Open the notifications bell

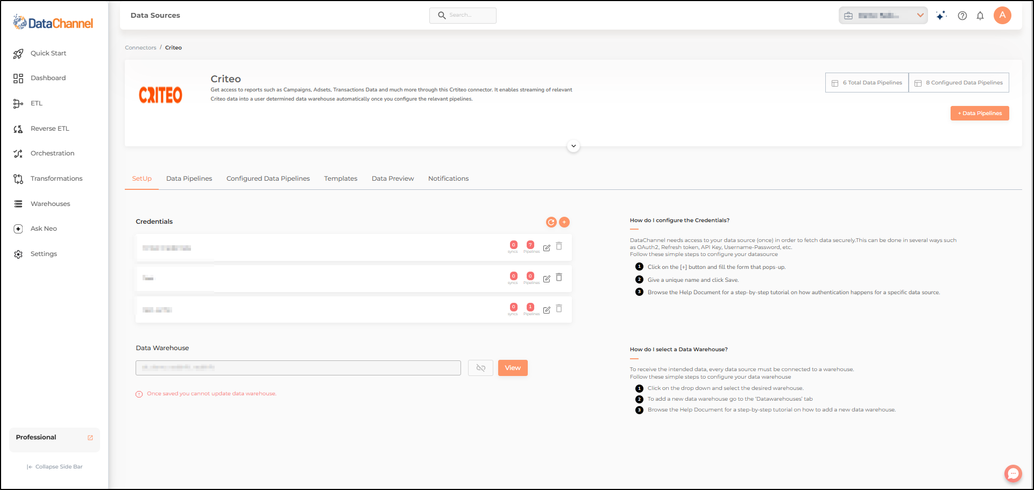980,16
